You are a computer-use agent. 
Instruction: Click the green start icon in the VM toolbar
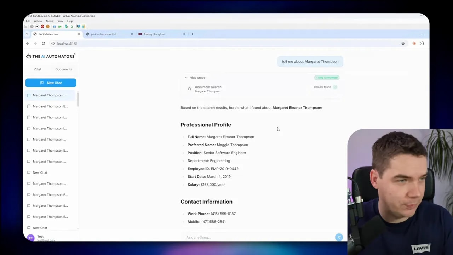point(60,26)
